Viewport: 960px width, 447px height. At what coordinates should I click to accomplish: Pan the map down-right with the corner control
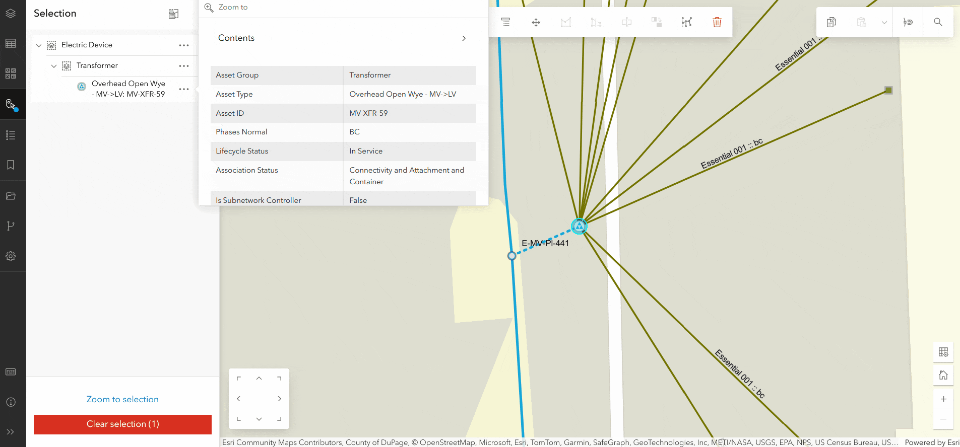pyautogui.click(x=279, y=419)
